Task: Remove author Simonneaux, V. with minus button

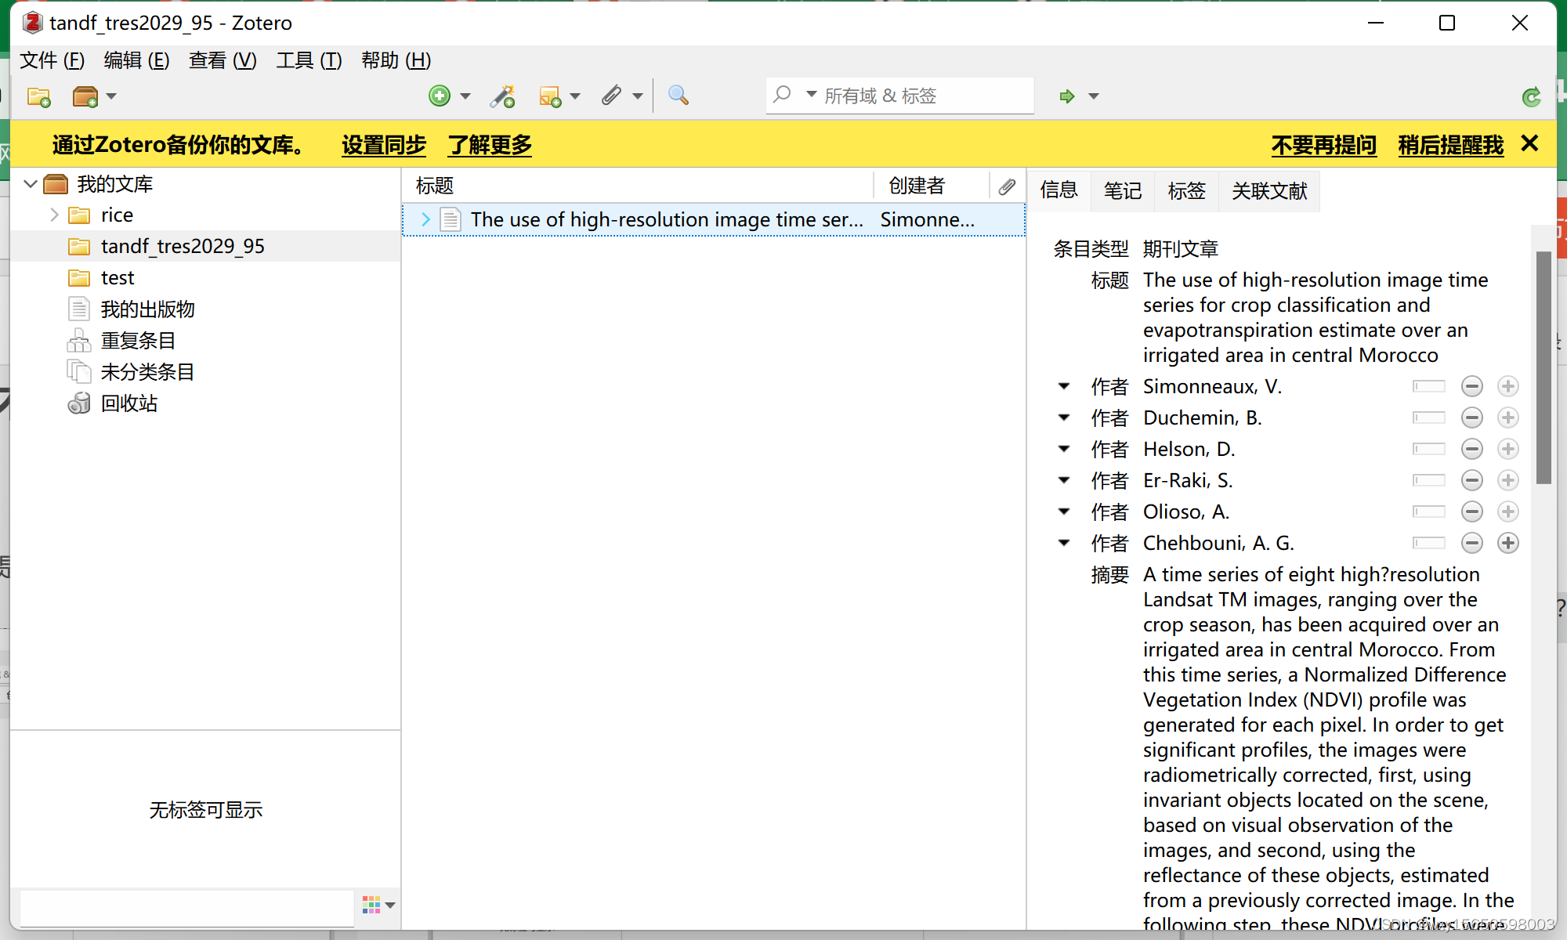Action: coord(1472,386)
